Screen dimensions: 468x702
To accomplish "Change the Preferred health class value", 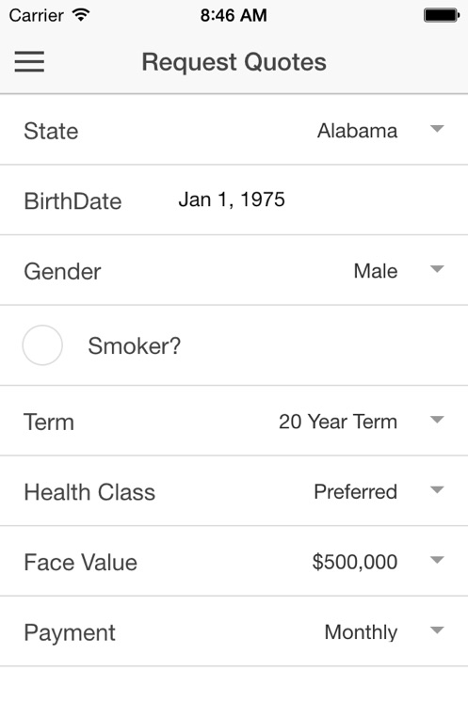I will point(356,491).
